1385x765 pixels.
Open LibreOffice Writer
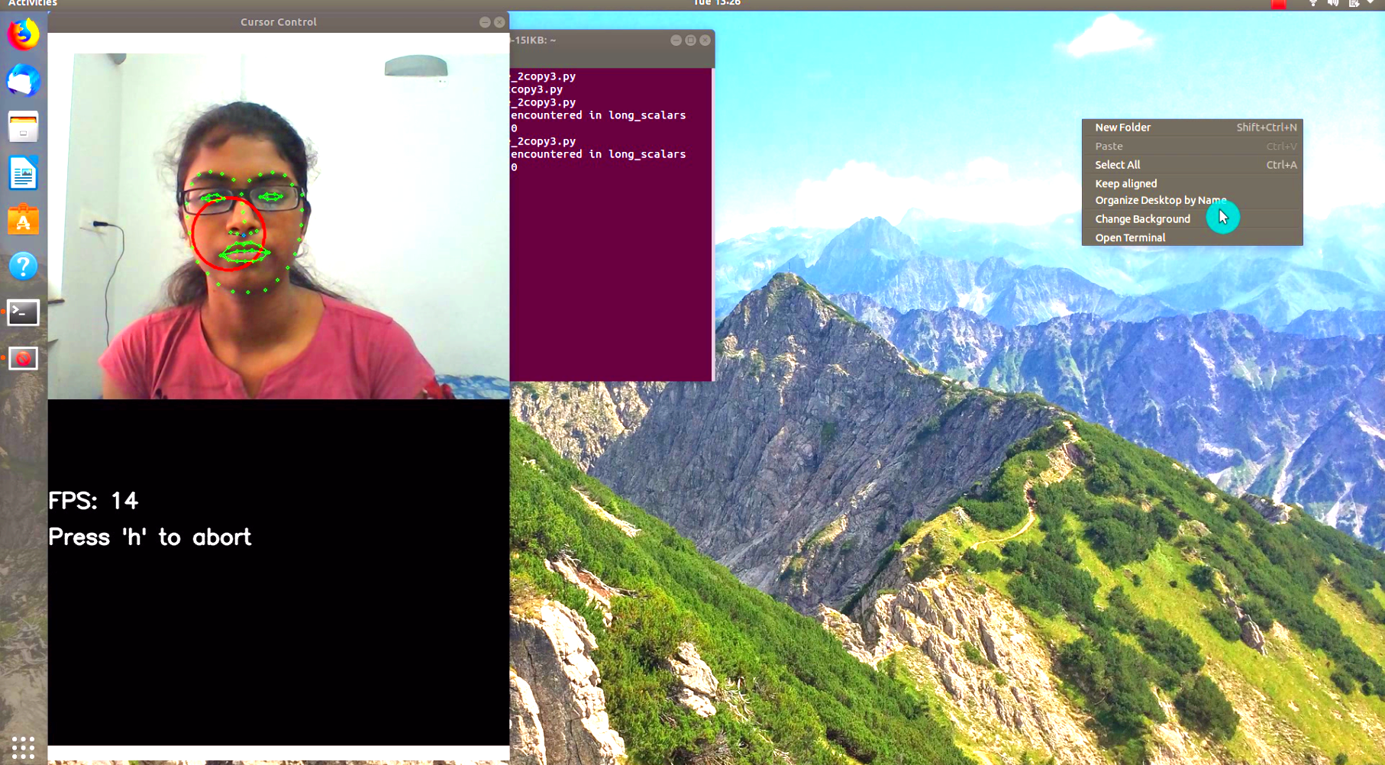point(22,173)
